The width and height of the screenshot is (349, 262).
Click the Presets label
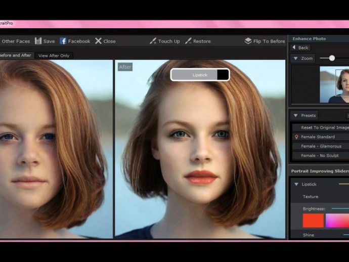coord(308,115)
